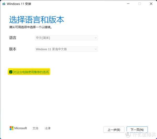Open the 版本 dropdown showing Windows 11 家庭中文版
Viewport: 157px width, 139px height.
[x=66, y=49]
